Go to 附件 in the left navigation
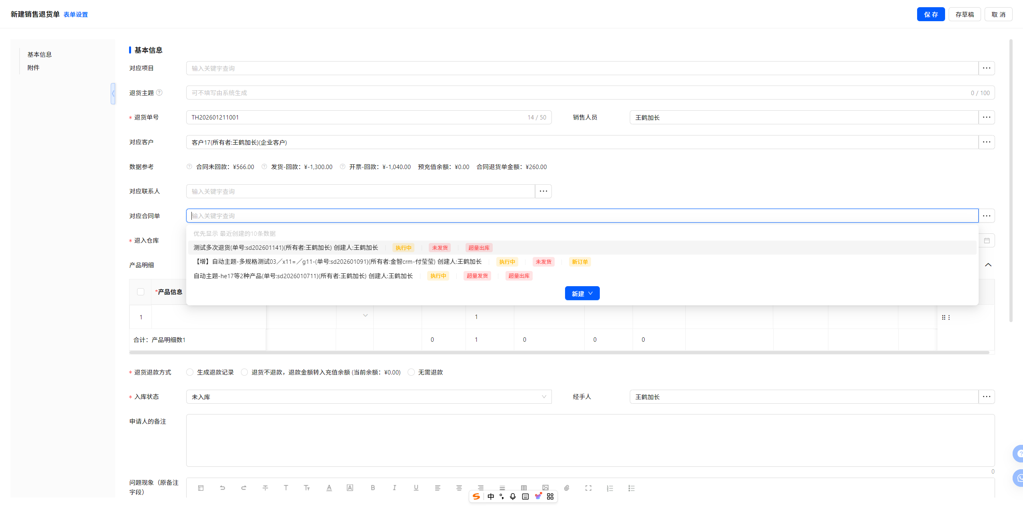The height and width of the screenshot is (508, 1023). tap(34, 68)
